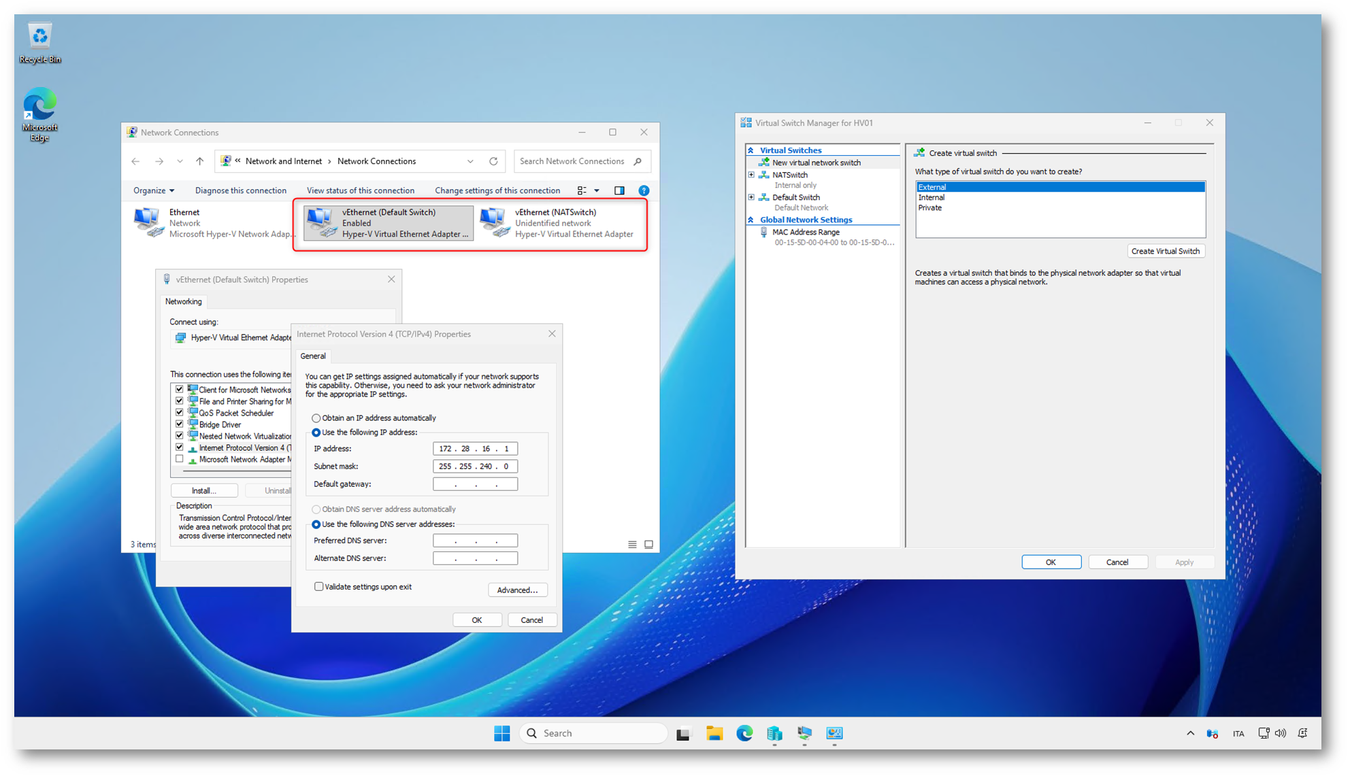Image resolution: width=1350 pixels, height=778 pixels.
Task: Click the Default gateway input field
Action: tap(475, 484)
